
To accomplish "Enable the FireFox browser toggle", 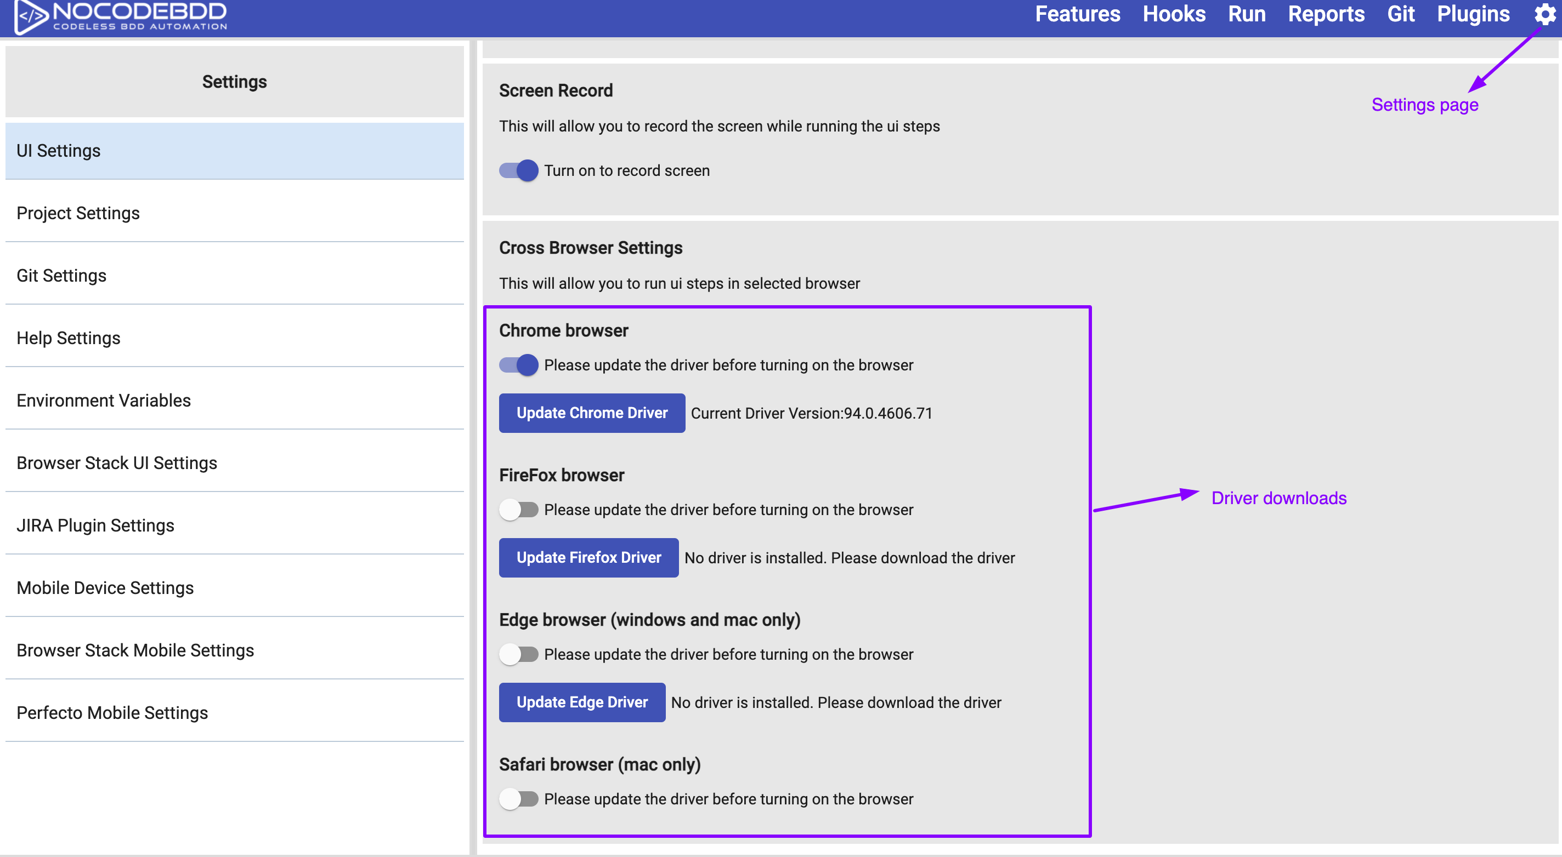I will pyautogui.click(x=518, y=510).
